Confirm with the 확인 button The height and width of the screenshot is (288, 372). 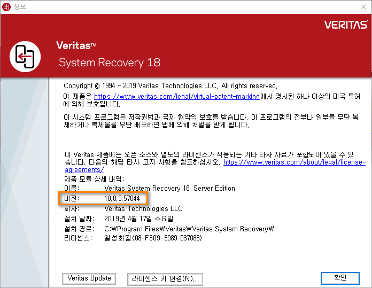tap(340, 278)
